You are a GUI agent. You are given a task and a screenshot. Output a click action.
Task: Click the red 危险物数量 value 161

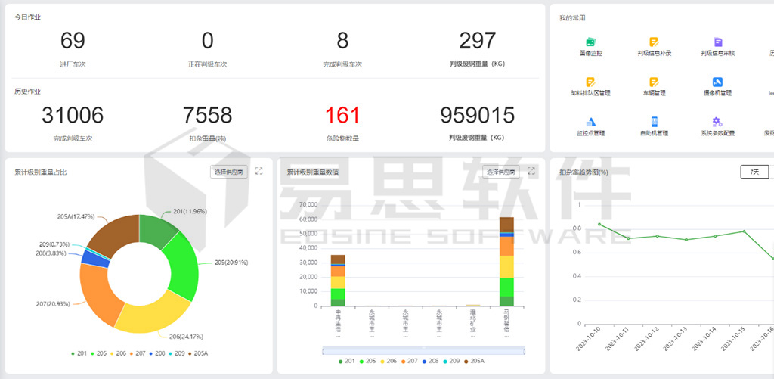click(342, 116)
